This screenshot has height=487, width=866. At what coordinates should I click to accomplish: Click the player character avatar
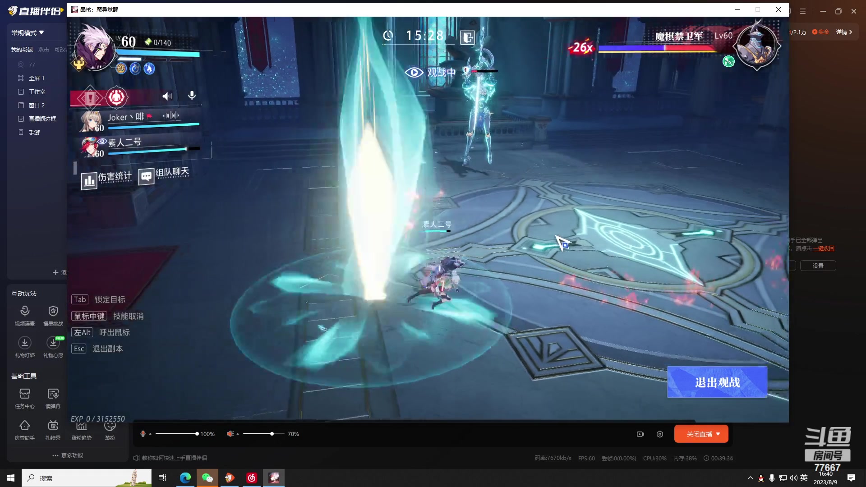94,47
